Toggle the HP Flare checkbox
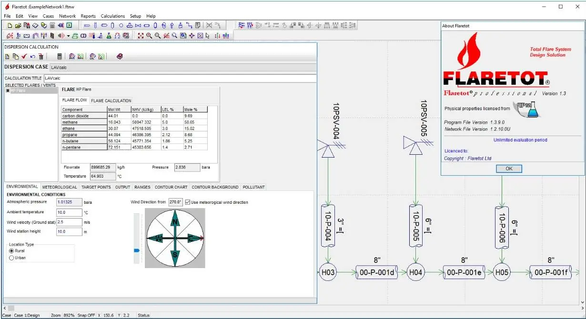The width and height of the screenshot is (586, 319). [x=8, y=90]
